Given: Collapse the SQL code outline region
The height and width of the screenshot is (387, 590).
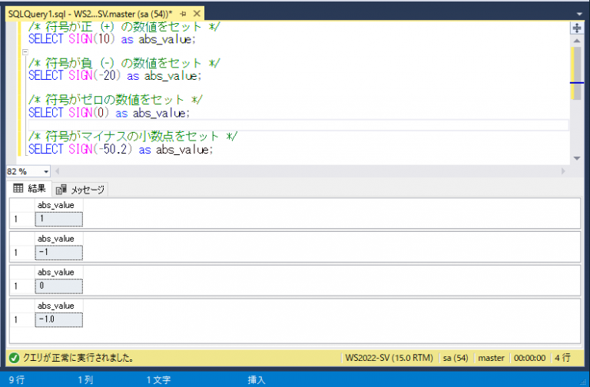Looking at the screenshot, I should (25, 52).
